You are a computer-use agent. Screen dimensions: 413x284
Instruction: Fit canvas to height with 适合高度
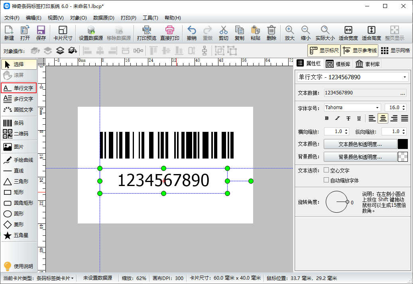372,33
